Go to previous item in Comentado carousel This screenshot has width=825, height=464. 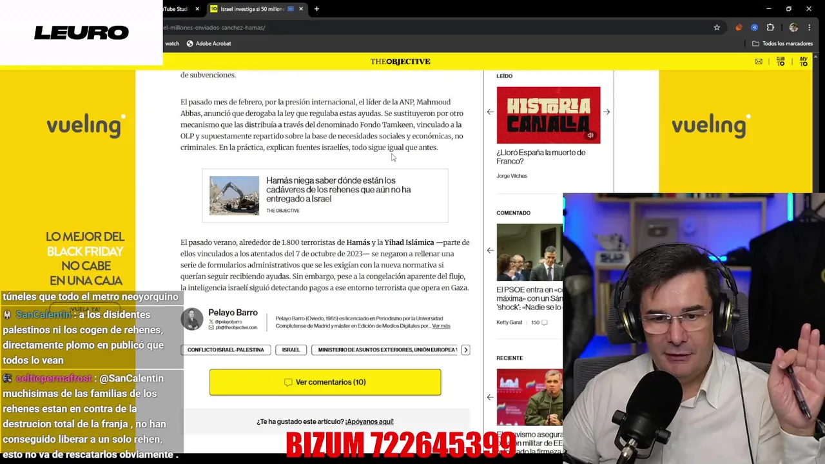click(490, 250)
